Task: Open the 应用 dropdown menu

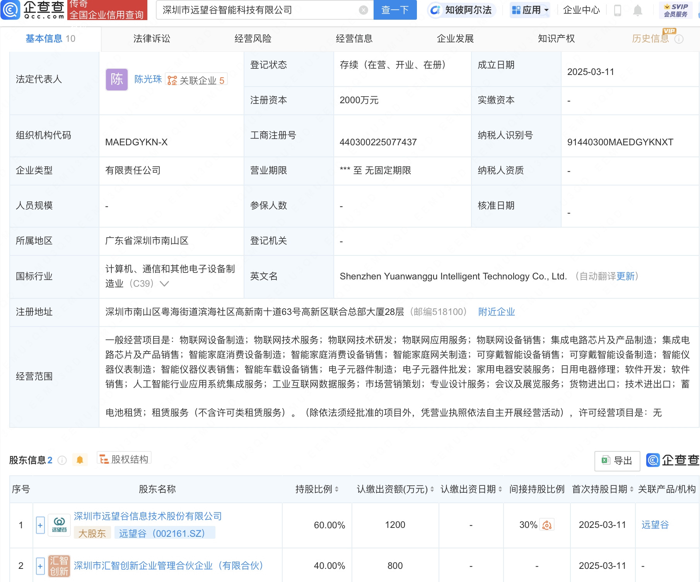Action: coord(530,10)
